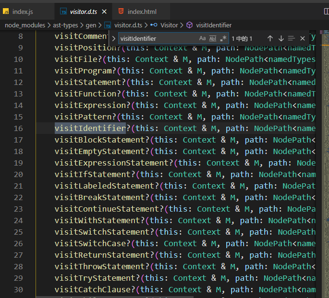Click visitBlockStatement method name
329x298 pixels.
99,140
